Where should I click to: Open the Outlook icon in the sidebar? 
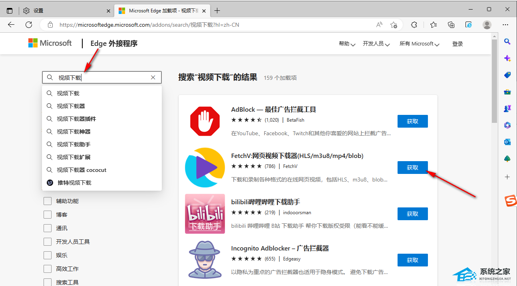tap(507, 142)
